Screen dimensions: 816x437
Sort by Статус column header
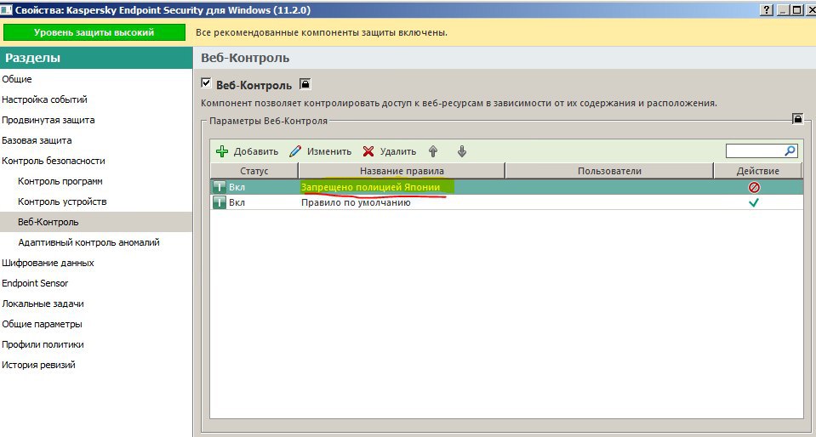pos(254,171)
